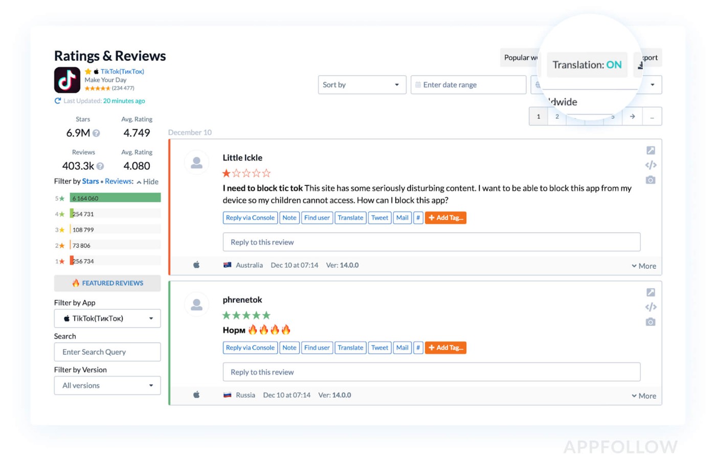Open the Featured Reviews section
The width and height of the screenshot is (716, 461).
click(107, 283)
